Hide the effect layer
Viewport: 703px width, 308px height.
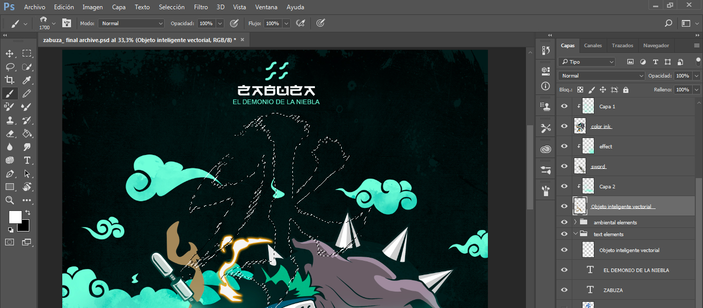pyautogui.click(x=564, y=146)
